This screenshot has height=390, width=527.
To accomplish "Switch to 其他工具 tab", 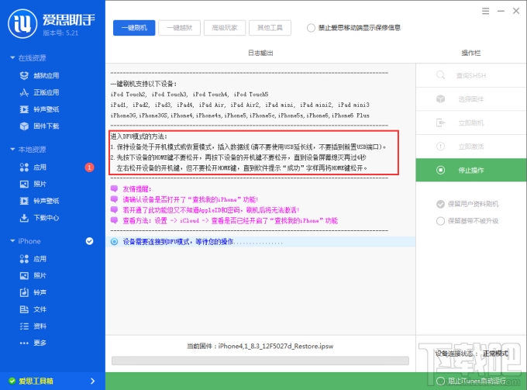I will [270, 28].
